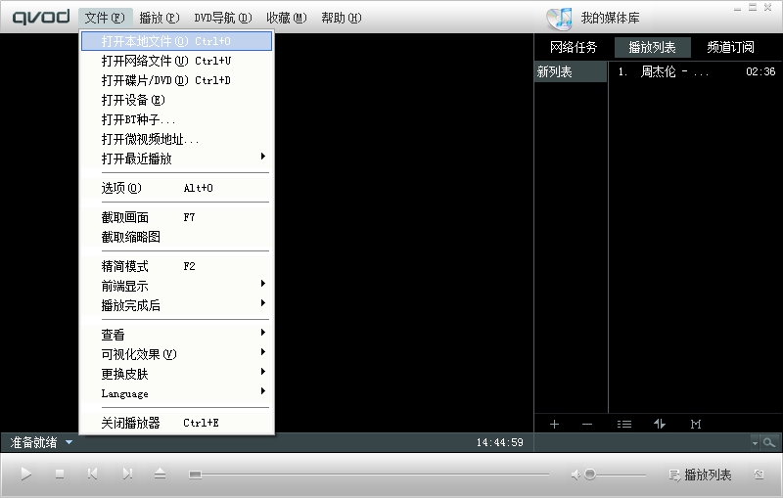
Task: Click the 14:44:59 clock display
Action: pyautogui.click(x=499, y=442)
